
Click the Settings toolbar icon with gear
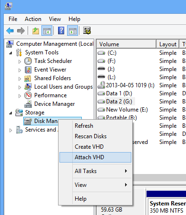pos(87,31)
